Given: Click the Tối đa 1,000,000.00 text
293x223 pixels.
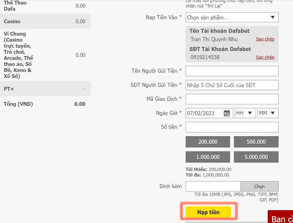Looking at the screenshot, I should click(207, 175).
